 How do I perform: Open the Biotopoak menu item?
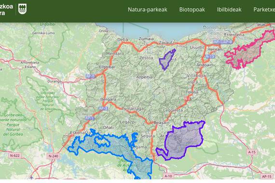tap(192, 10)
